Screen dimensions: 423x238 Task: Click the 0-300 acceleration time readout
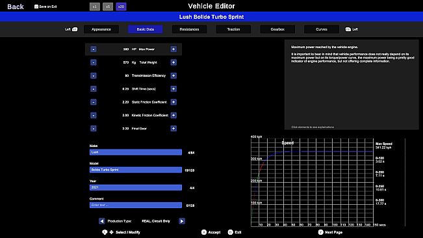click(x=381, y=202)
